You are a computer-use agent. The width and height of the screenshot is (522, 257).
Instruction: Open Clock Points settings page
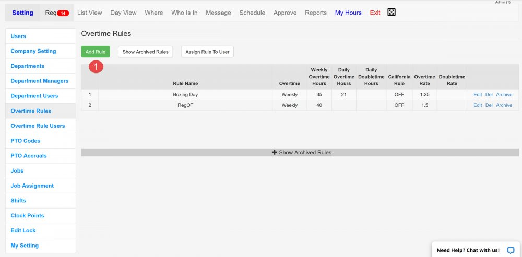tap(27, 215)
